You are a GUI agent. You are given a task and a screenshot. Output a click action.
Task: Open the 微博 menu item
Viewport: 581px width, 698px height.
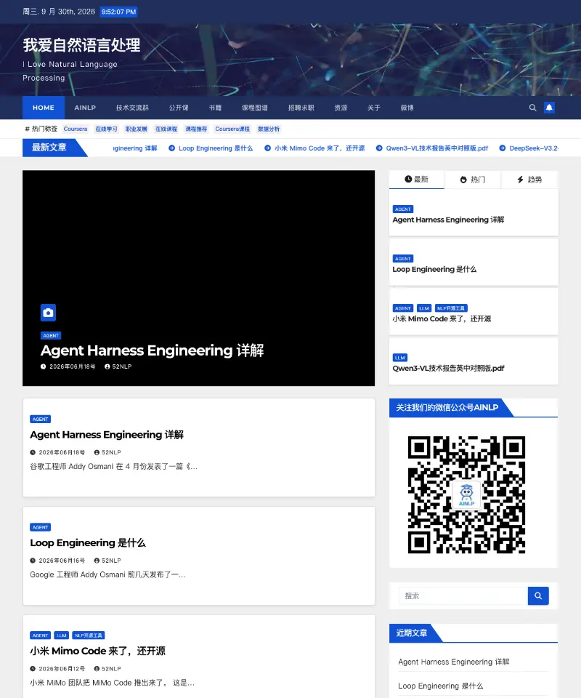(x=407, y=108)
